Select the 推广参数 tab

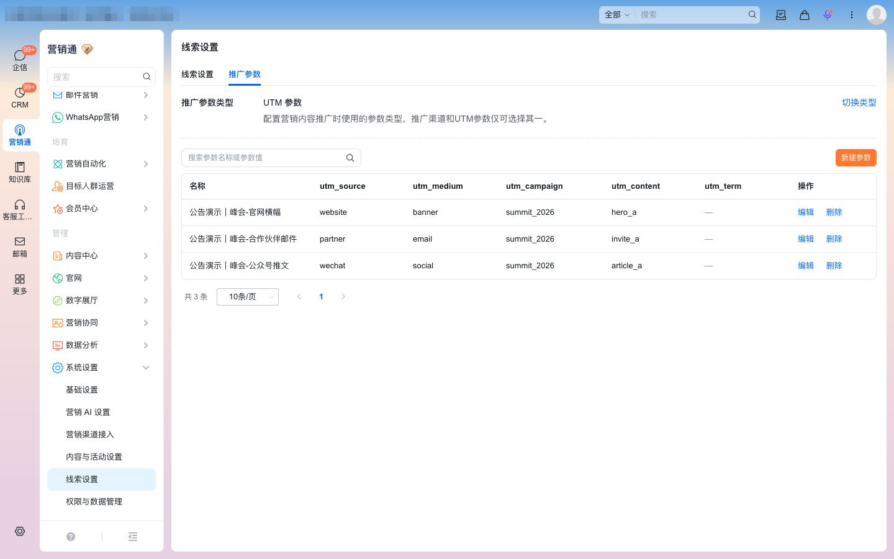(x=245, y=74)
